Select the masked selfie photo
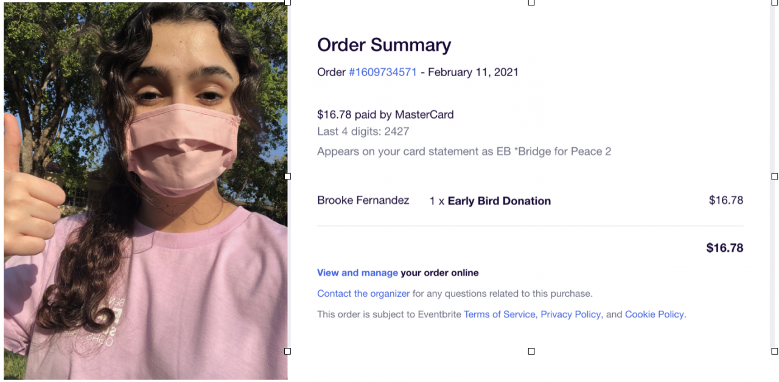 pos(145,190)
